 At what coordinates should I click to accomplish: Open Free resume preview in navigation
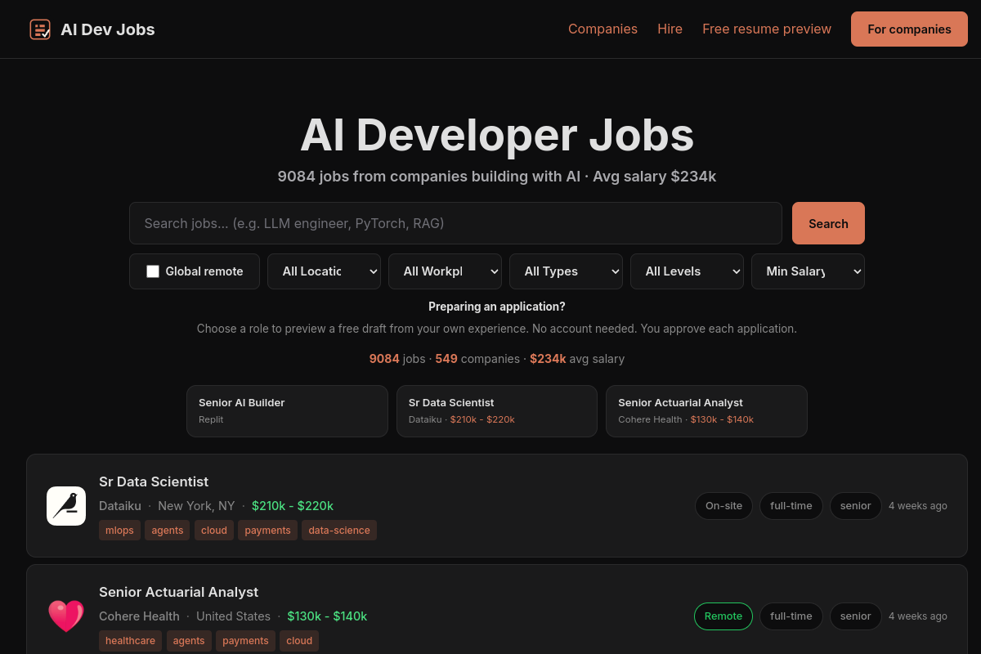[x=767, y=29]
